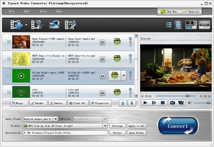Uncheck the Open.Season sample checkbox
Viewport: 214px width, 147px height.
pyautogui.click(x=9, y=42)
